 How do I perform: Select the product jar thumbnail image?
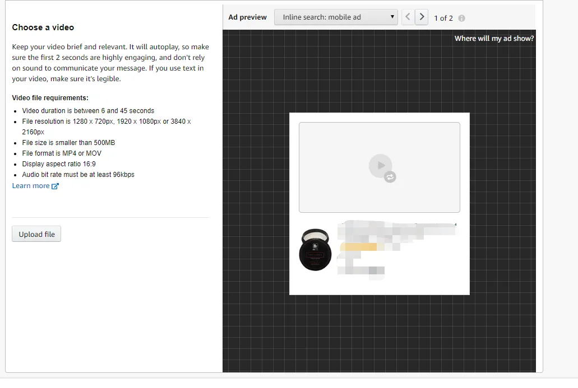pyautogui.click(x=315, y=250)
